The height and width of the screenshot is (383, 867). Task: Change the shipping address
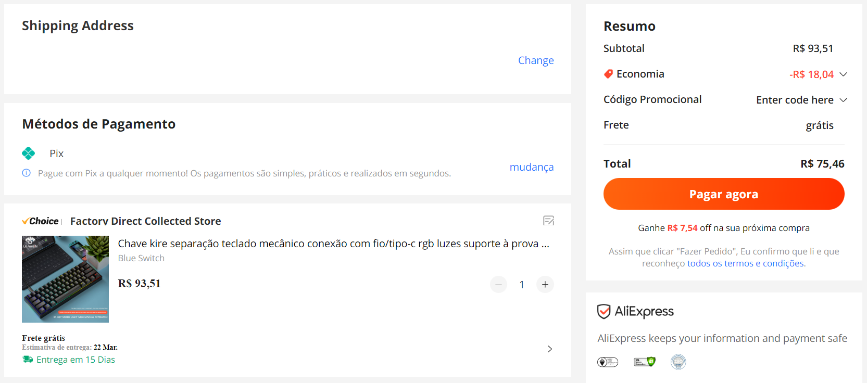536,60
